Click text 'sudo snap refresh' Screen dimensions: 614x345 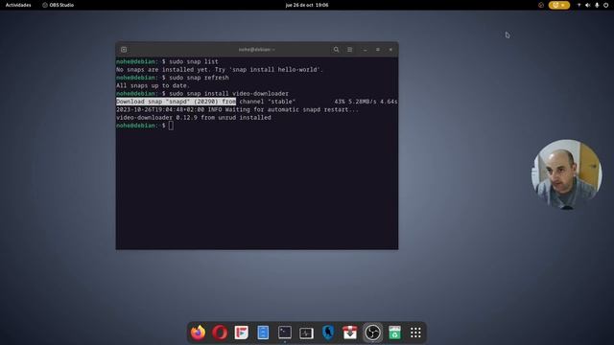pos(199,78)
